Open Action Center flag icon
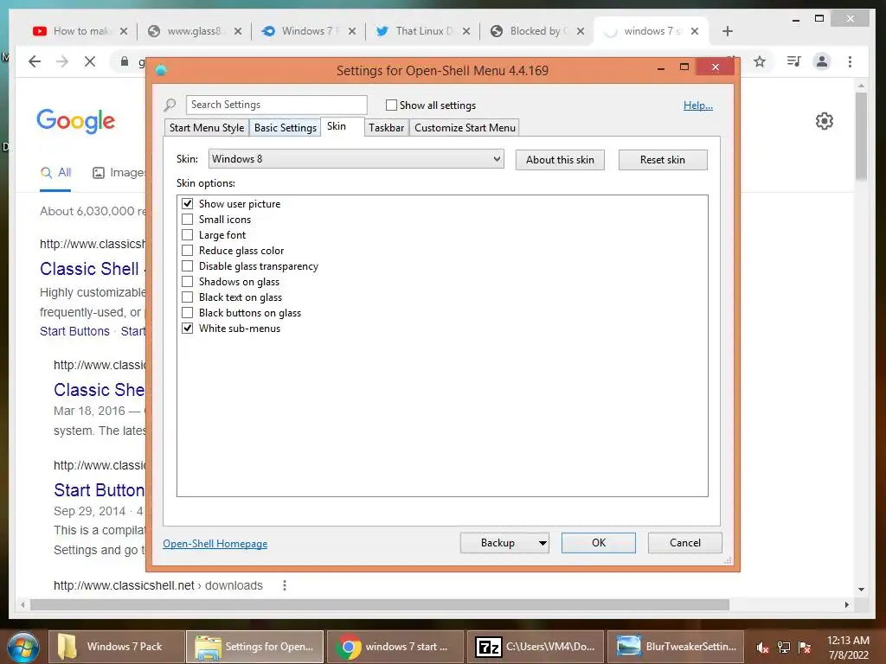886x664 pixels. 805,647
